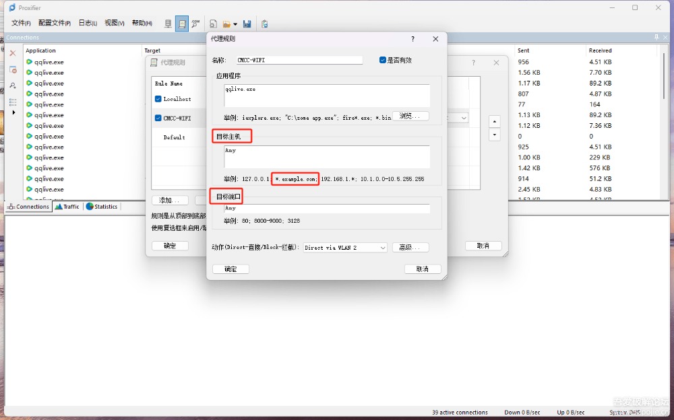Expand the Open Profile dropdown arrow in toolbar
This screenshot has width=674, height=420.
(235, 24)
